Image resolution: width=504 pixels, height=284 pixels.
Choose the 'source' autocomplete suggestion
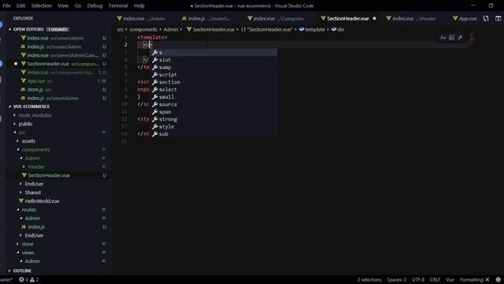214,104
